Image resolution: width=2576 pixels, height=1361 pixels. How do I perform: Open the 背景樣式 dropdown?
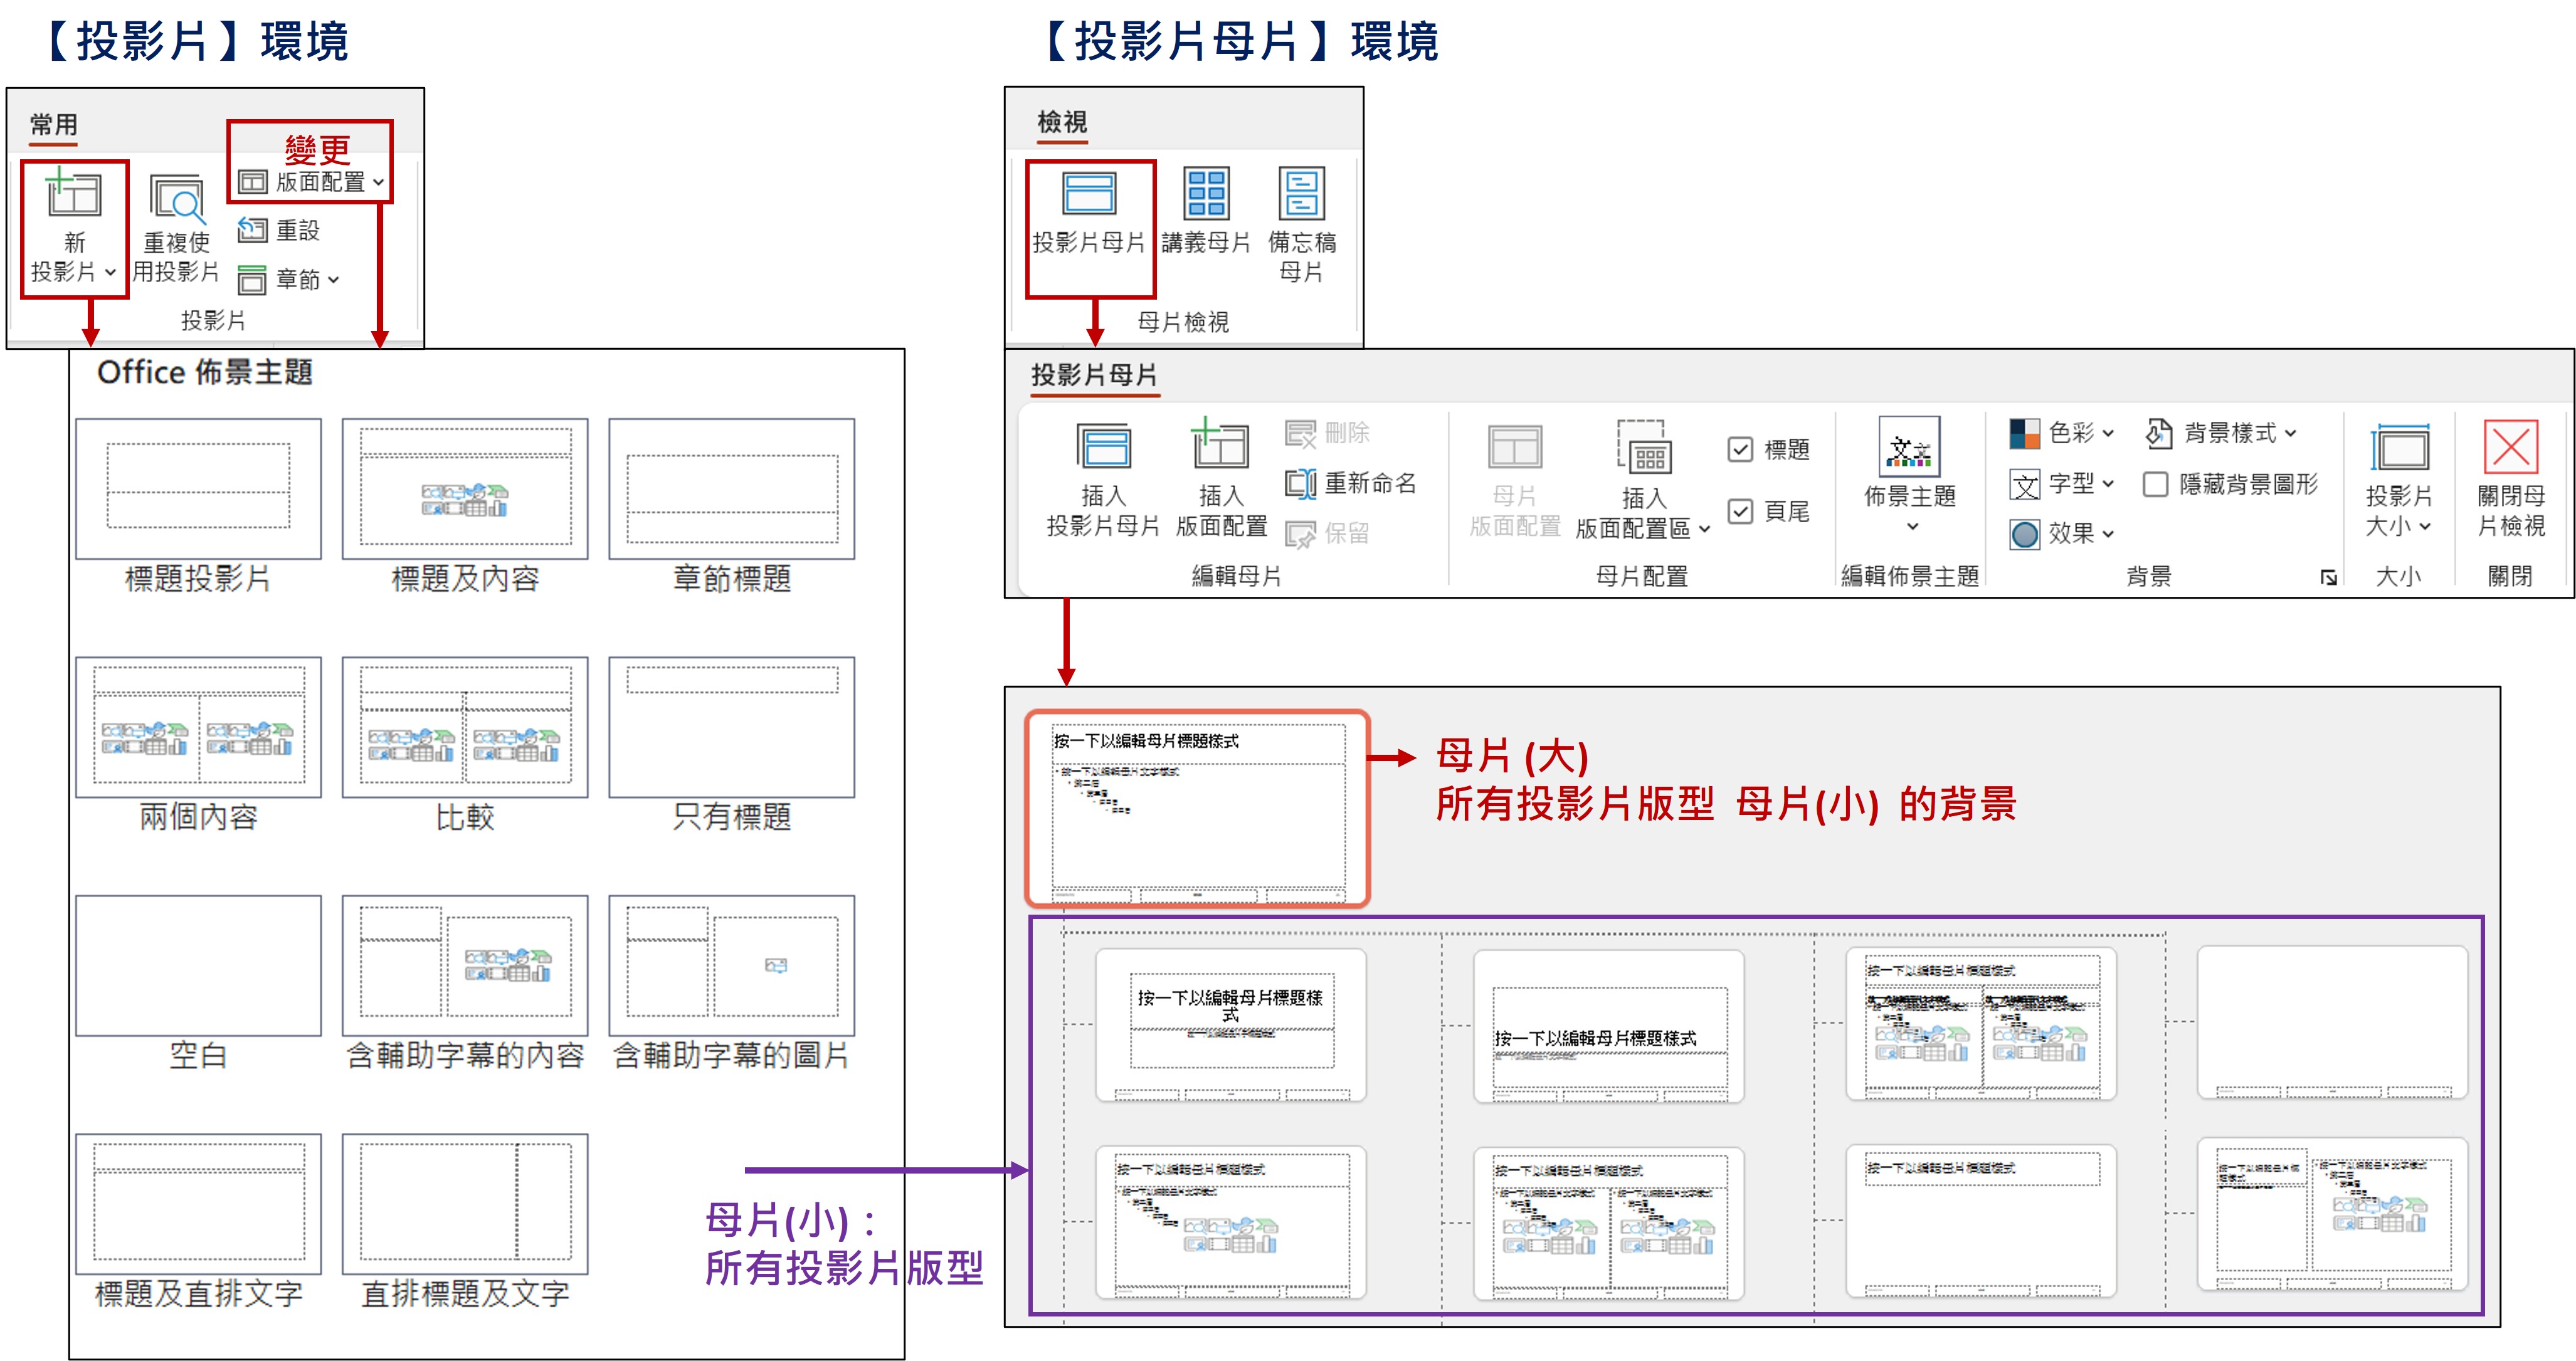click(2230, 433)
